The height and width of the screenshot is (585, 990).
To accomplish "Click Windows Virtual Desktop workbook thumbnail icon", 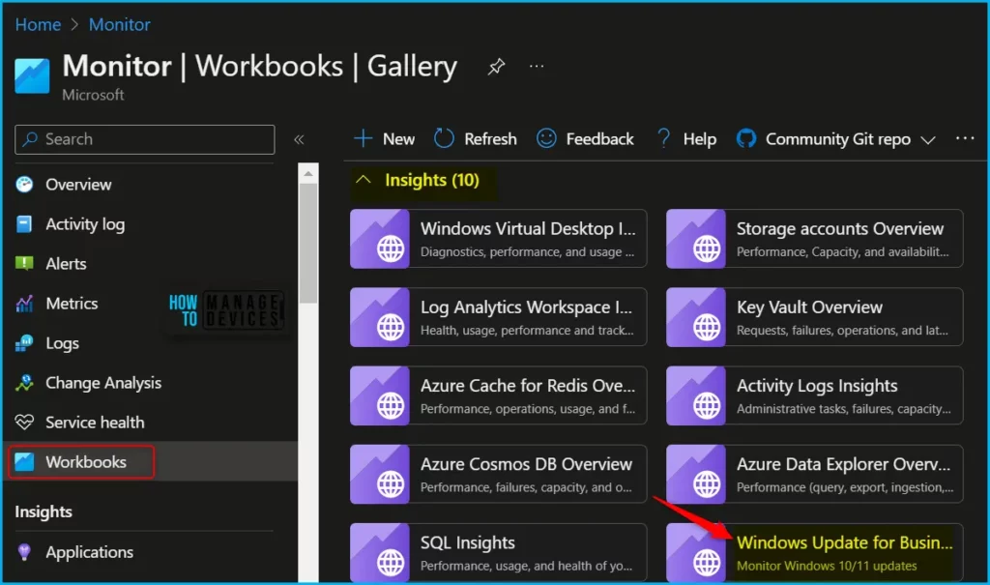I will coord(379,239).
